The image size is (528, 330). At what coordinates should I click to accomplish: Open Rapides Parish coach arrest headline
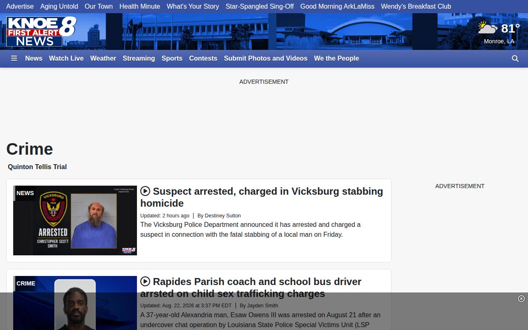[x=251, y=288]
